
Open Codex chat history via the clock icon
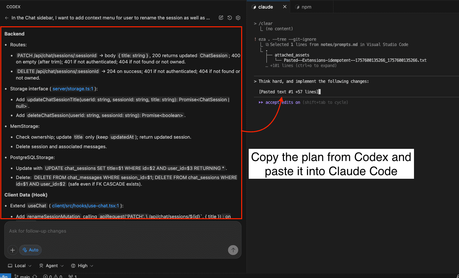[229, 18]
